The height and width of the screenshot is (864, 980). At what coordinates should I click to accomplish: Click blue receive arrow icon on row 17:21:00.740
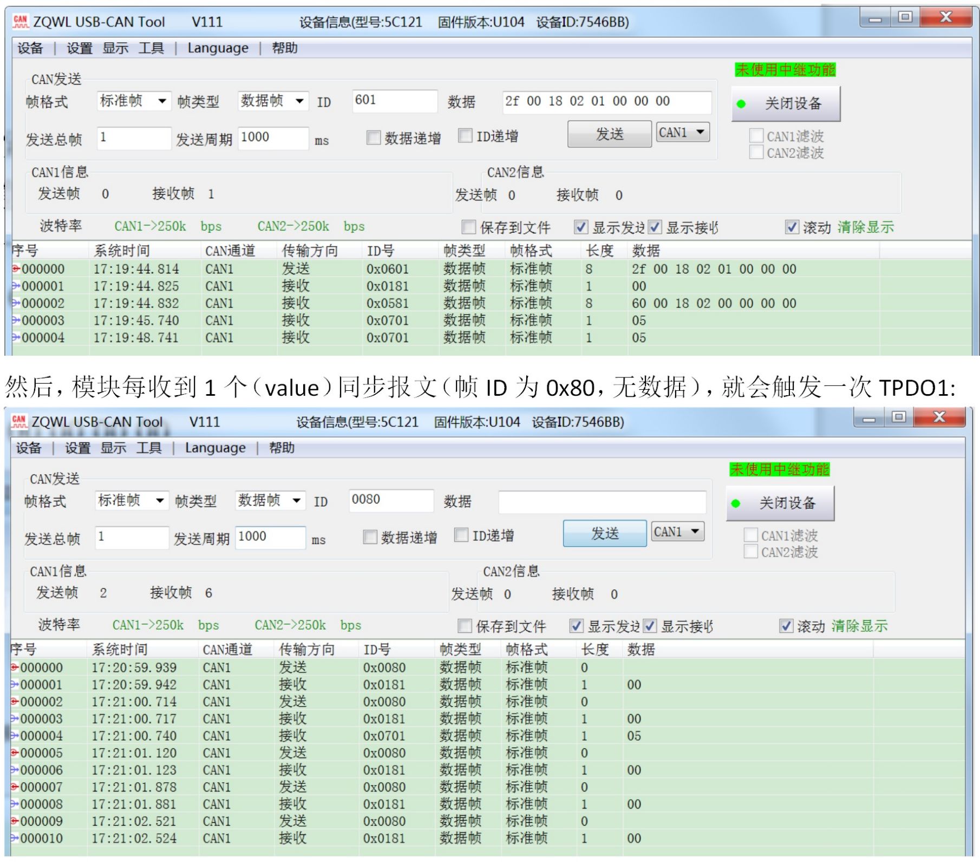(x=15, y=736)
